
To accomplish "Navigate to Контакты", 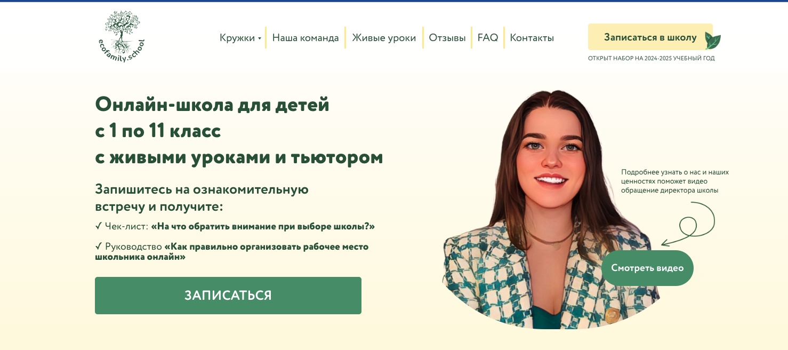I will click(x=532, y=38).
